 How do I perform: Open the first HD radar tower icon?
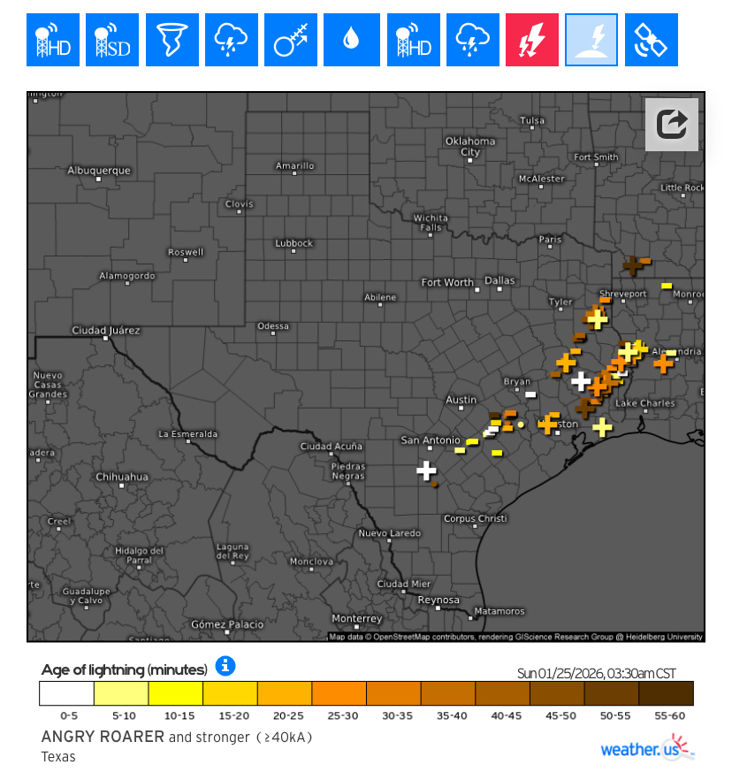pyautogui.click(x=53, y=40)
